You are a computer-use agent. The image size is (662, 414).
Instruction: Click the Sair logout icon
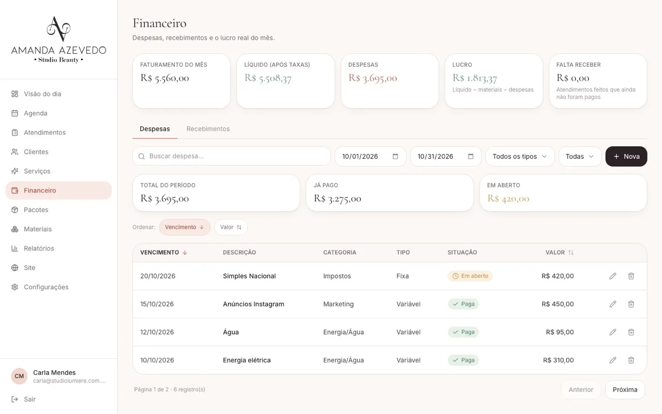pos(14,400)
